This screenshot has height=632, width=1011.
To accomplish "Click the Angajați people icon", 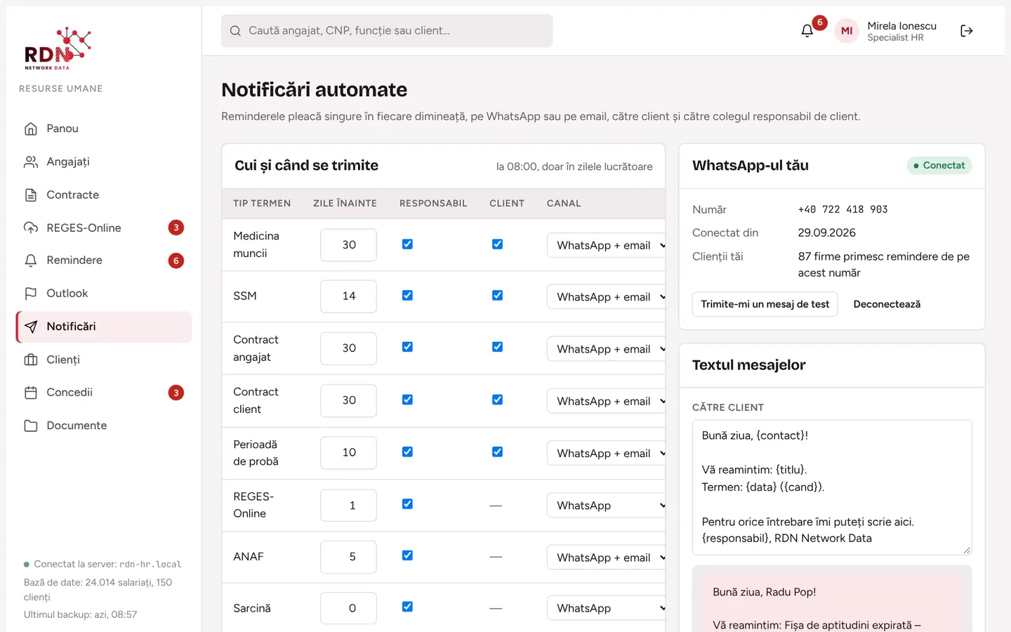I will 31,162.
